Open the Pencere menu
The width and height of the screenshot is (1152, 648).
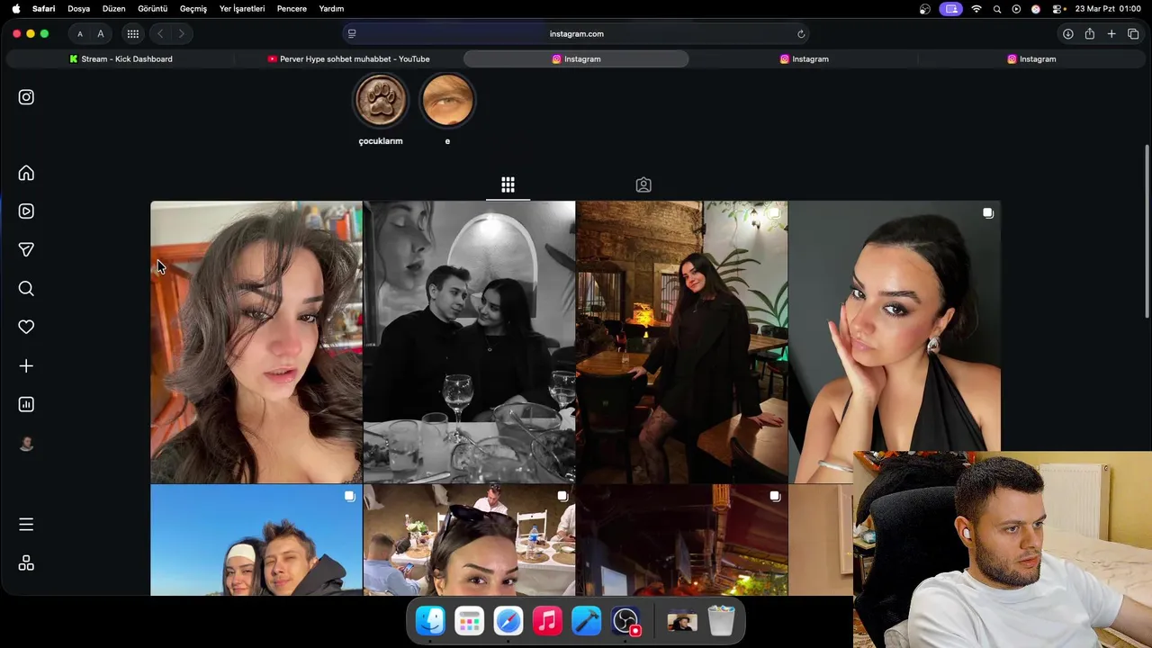pos(292,9)
